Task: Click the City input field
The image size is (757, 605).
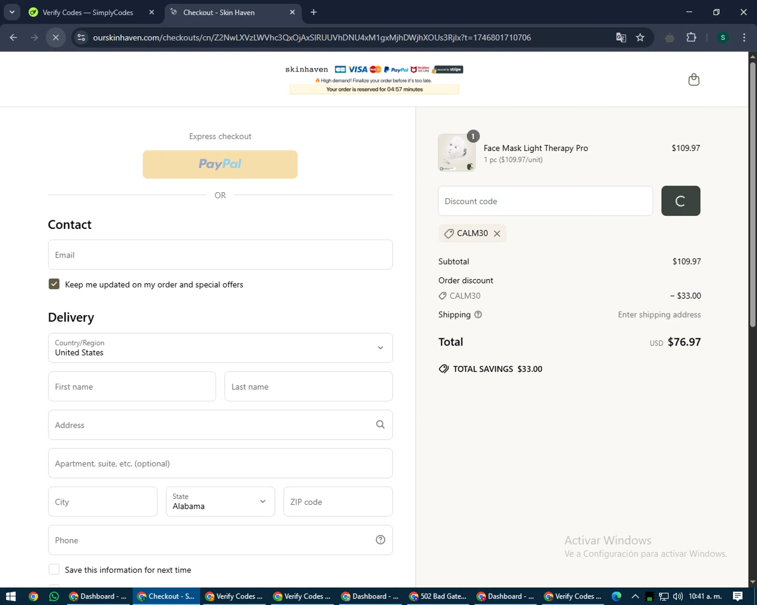Action: (102, 502)
